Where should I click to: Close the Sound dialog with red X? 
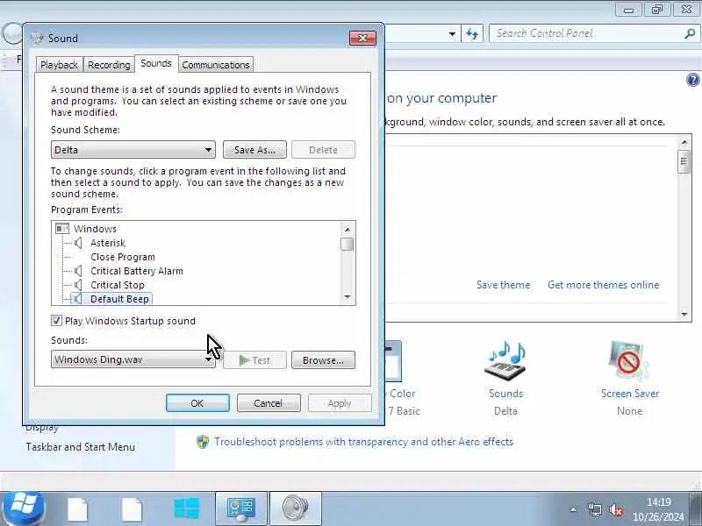point(362,38)
